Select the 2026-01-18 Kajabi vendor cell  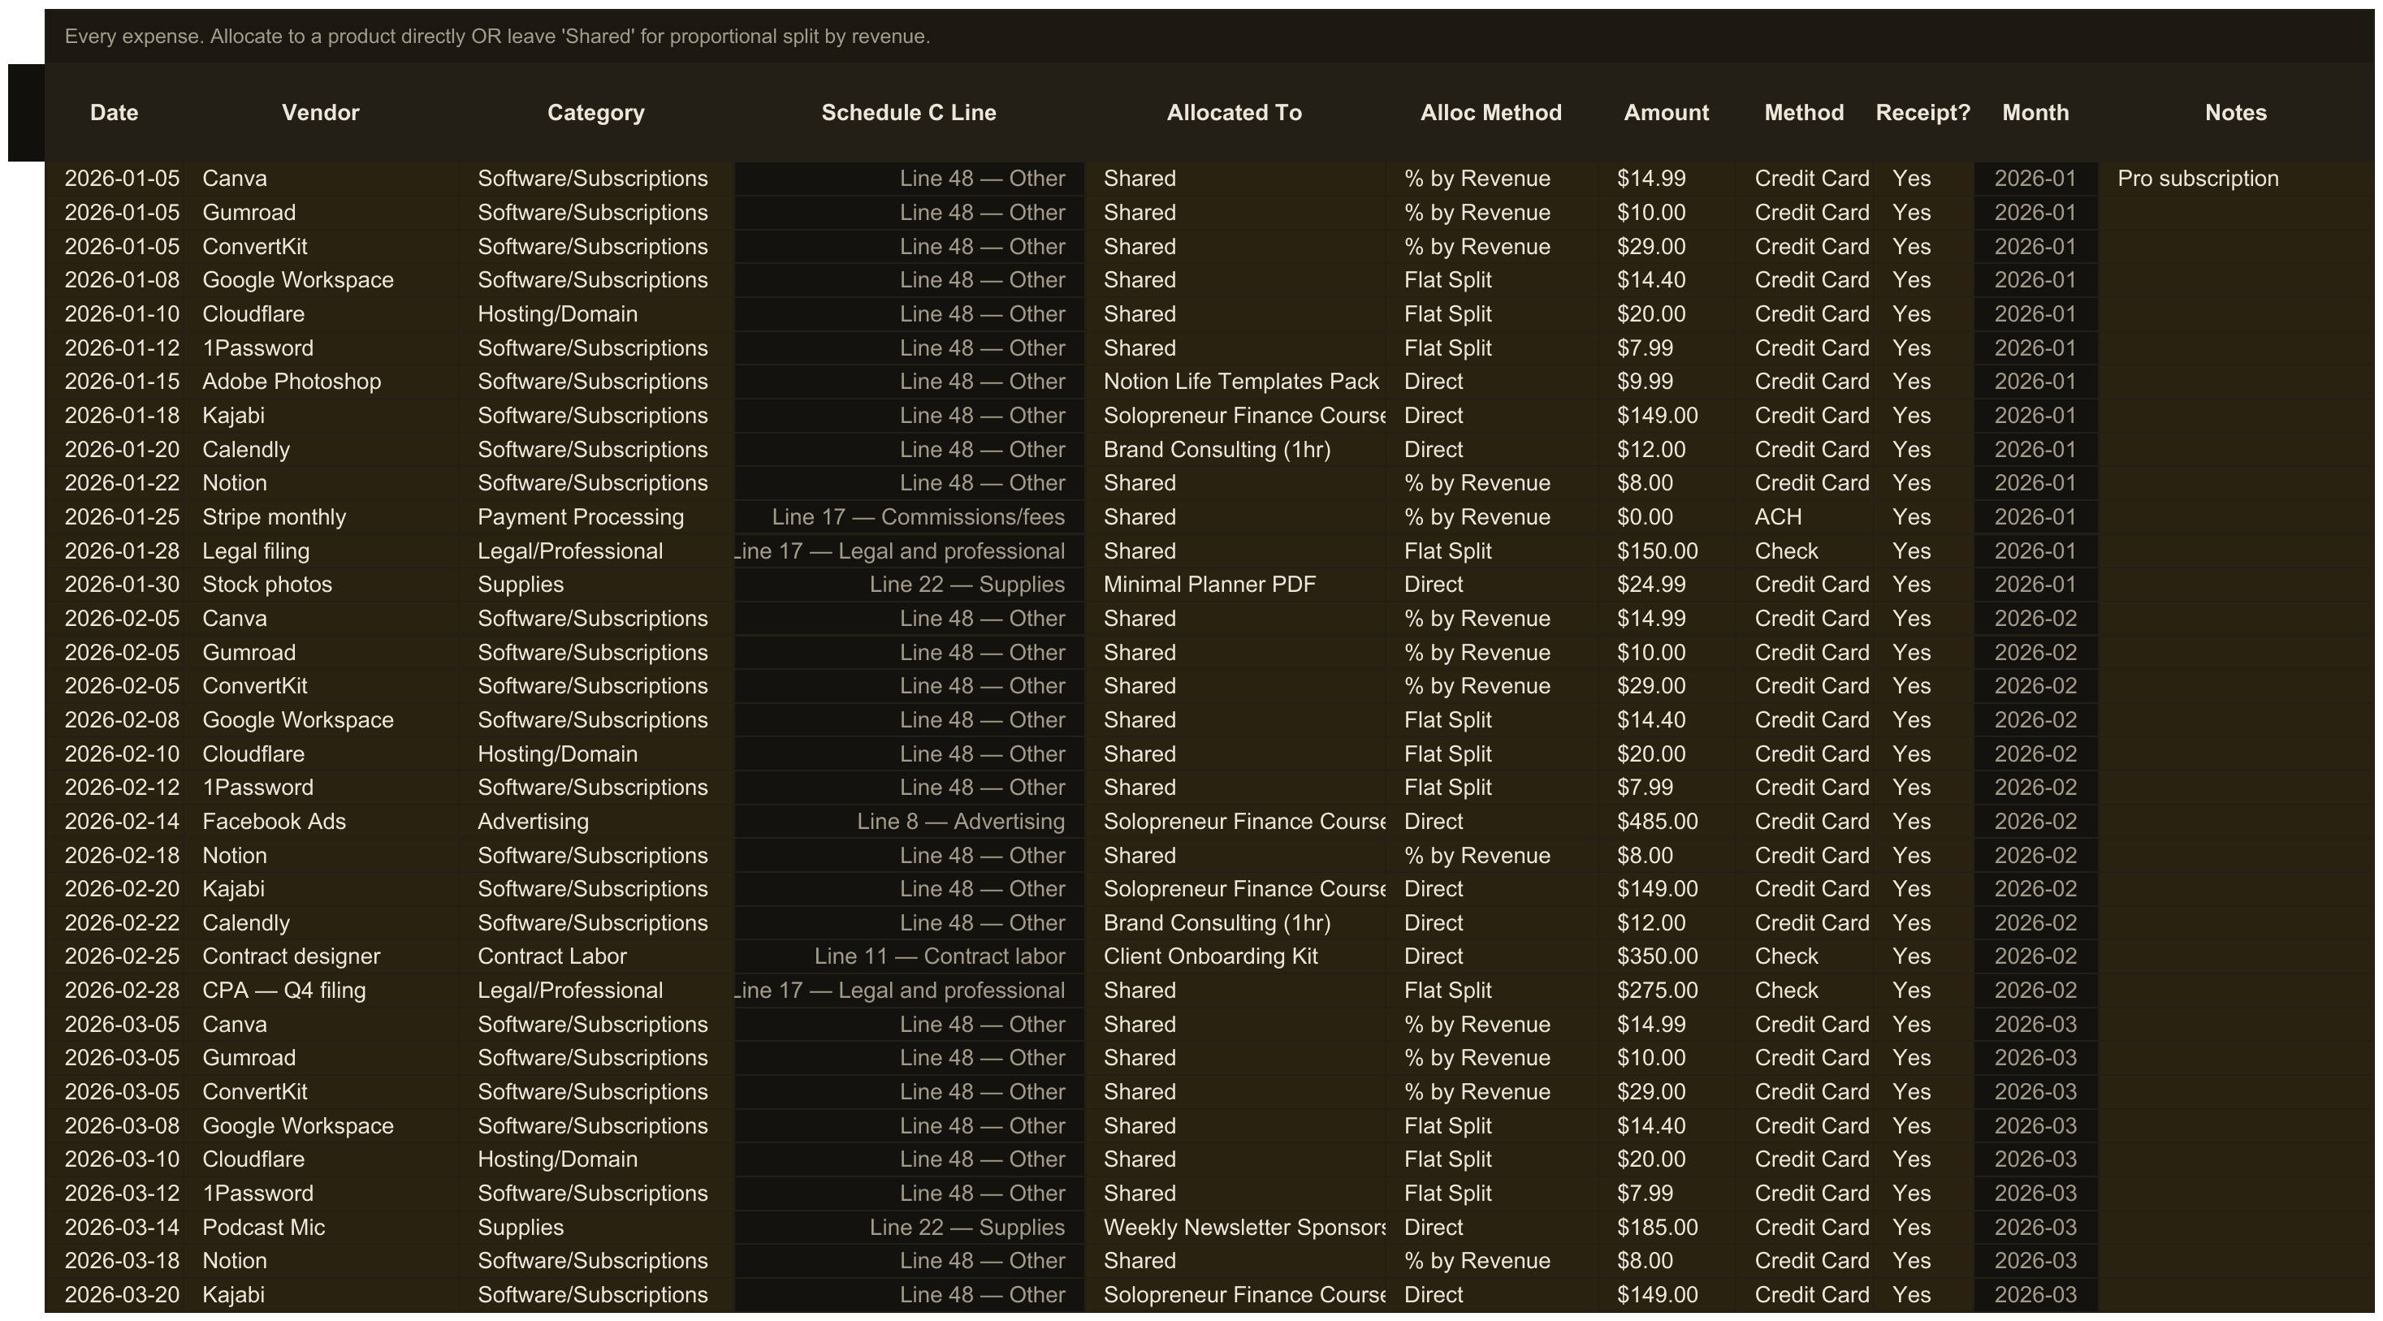[321, 416]
